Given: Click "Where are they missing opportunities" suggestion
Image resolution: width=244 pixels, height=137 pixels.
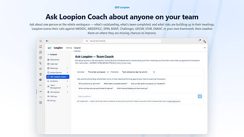Looking at the screenshot, I should (x=96, y=88).
